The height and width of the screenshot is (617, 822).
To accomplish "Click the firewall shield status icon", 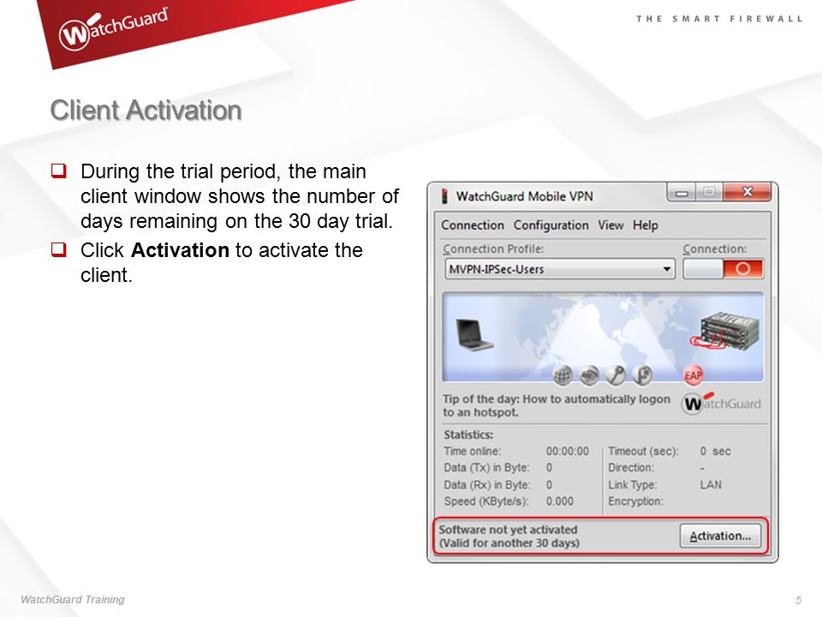I will [642, 374].
